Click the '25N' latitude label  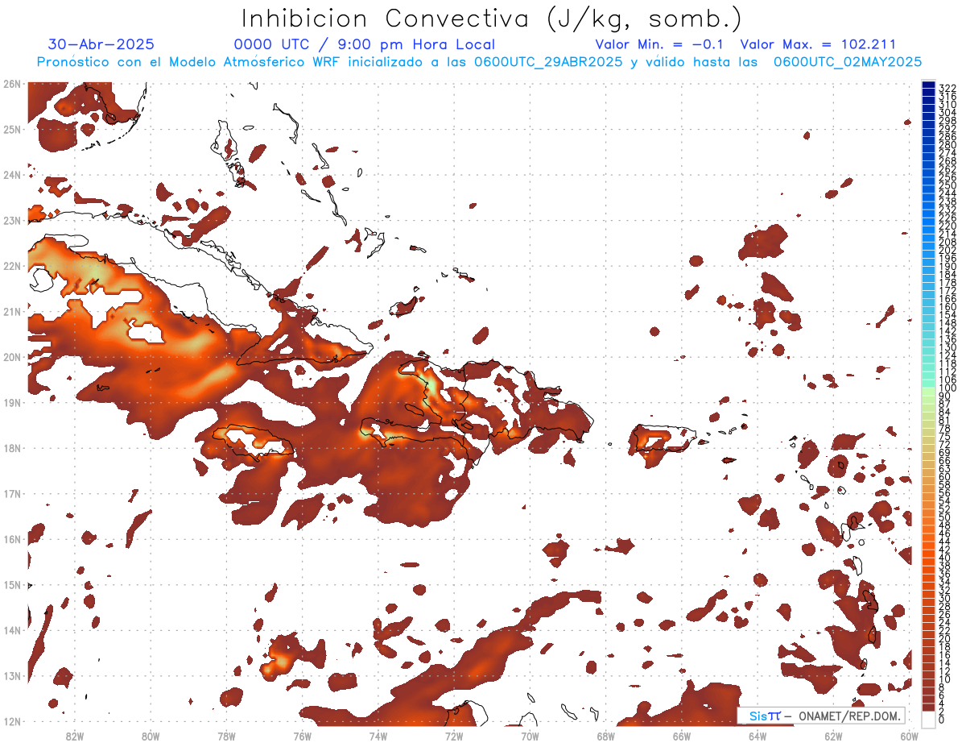[11, 129]
